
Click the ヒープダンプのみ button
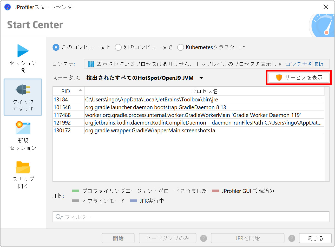coord(168,238)
